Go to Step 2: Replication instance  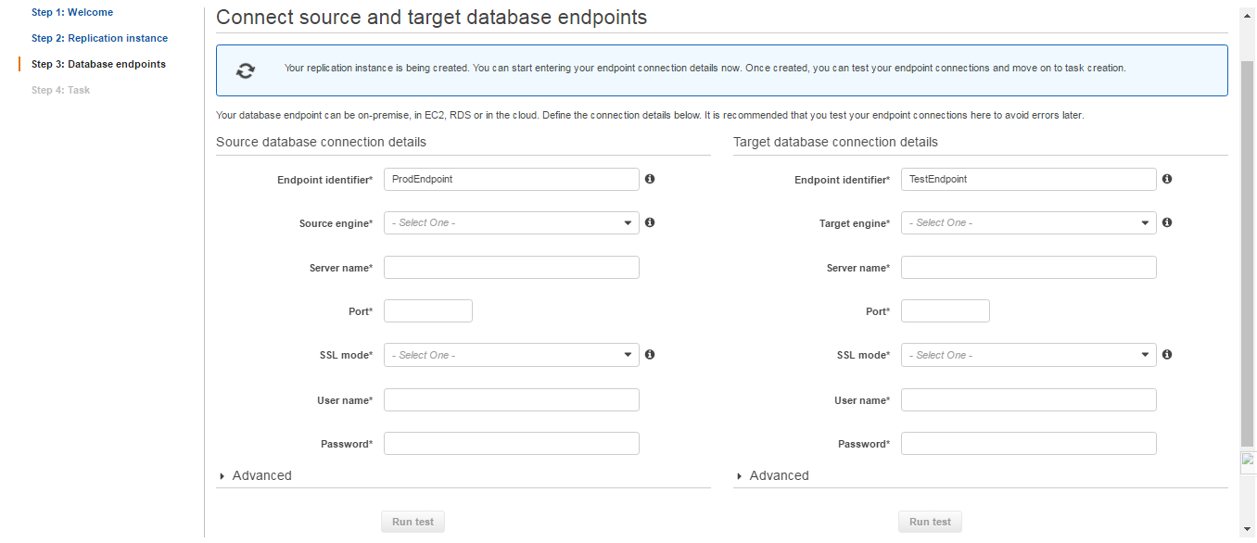point(99,38)
